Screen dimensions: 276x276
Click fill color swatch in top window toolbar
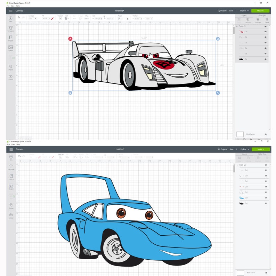click(x=52, y=18)
